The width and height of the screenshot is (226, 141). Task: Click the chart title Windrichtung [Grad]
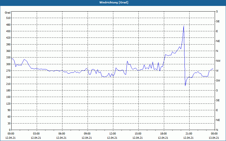tap(114, 3)
